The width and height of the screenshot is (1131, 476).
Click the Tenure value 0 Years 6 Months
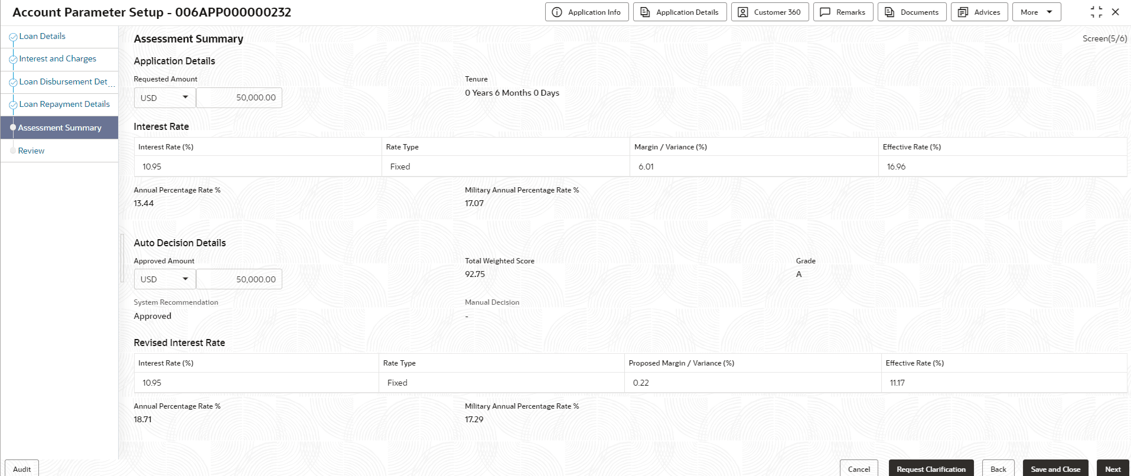(512, 93)
